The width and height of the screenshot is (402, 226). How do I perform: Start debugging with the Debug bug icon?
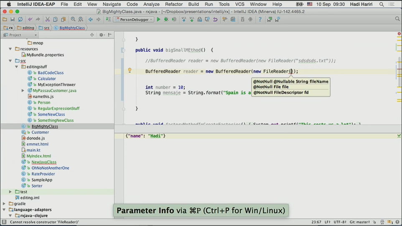166,19
